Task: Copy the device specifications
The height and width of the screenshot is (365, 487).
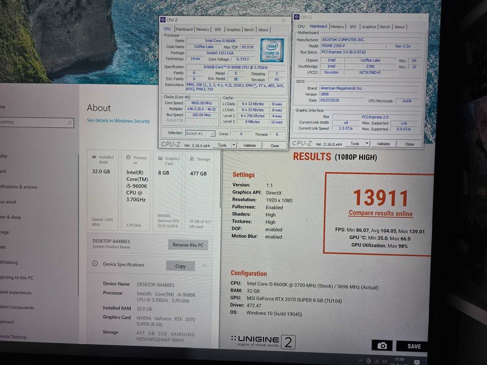Action: 181,266
